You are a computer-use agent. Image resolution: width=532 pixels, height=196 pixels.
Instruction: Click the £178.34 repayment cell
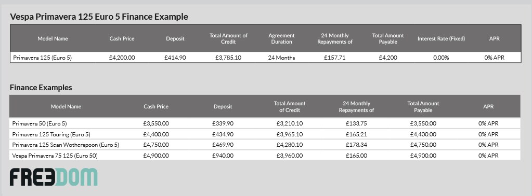[x=356, y=145]
